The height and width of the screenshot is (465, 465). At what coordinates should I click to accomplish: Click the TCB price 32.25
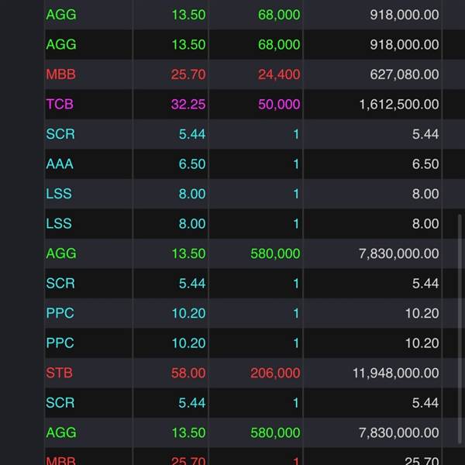[188, 105]
